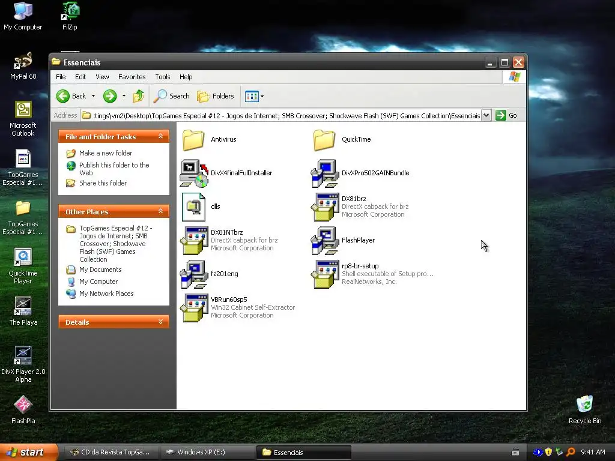Go up one folder level
Screen dimensions: 615x461
[139, 96]
